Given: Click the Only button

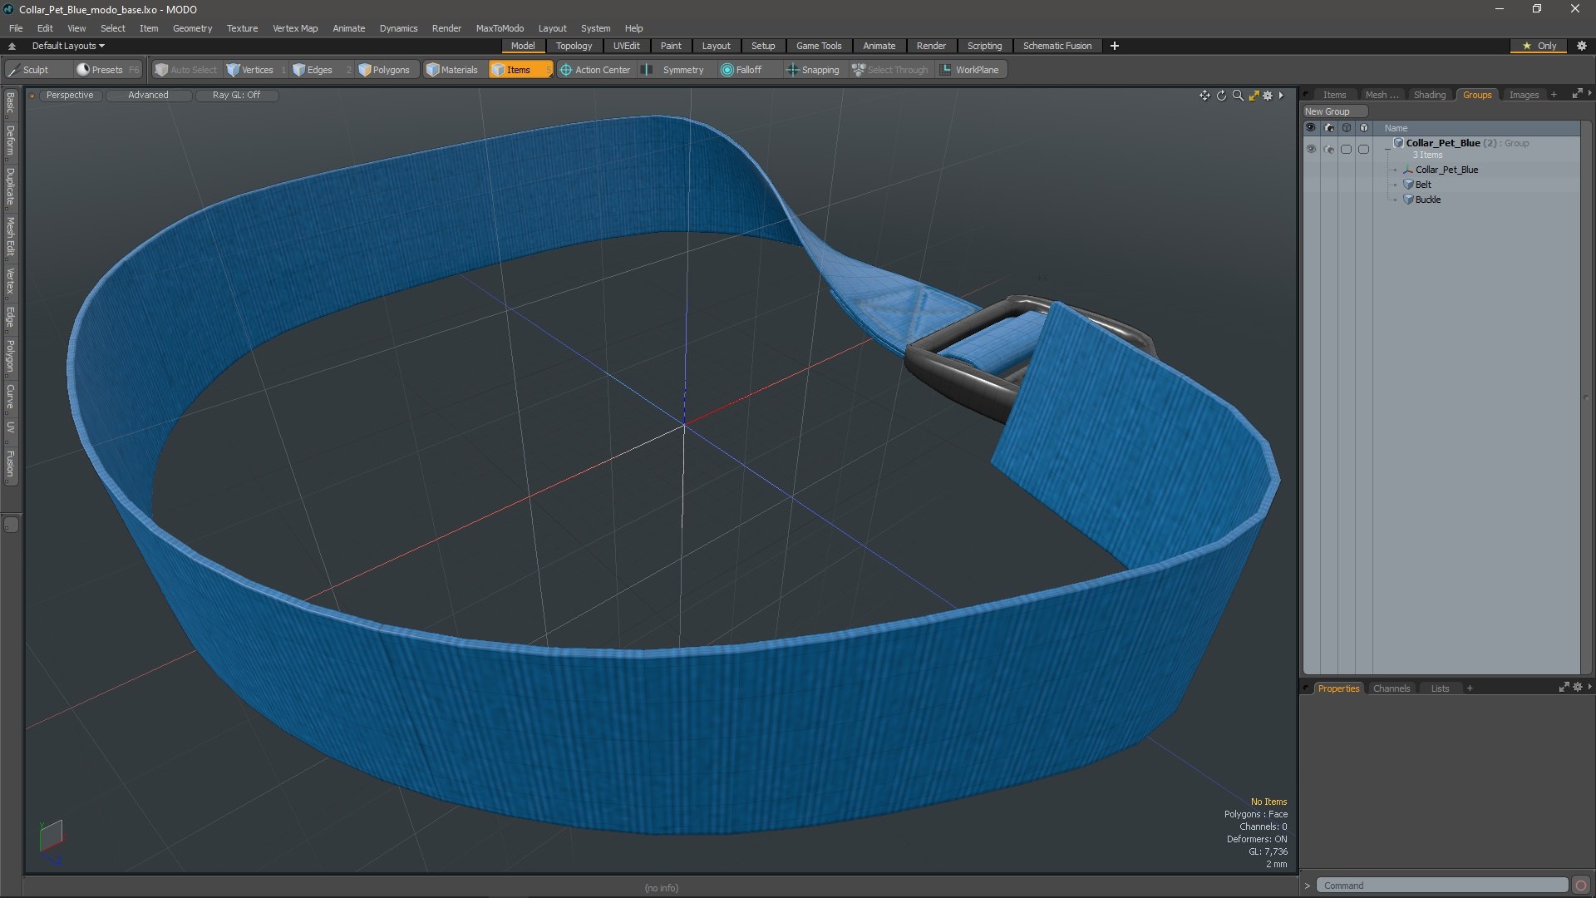Looking at the screenshot, I should (x=1539, y=46).
